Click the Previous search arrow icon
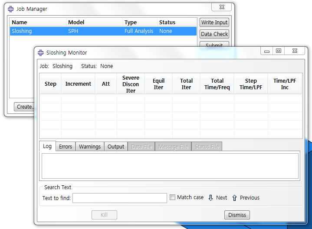This screenshot has width=312, height=229. [234, 198]
